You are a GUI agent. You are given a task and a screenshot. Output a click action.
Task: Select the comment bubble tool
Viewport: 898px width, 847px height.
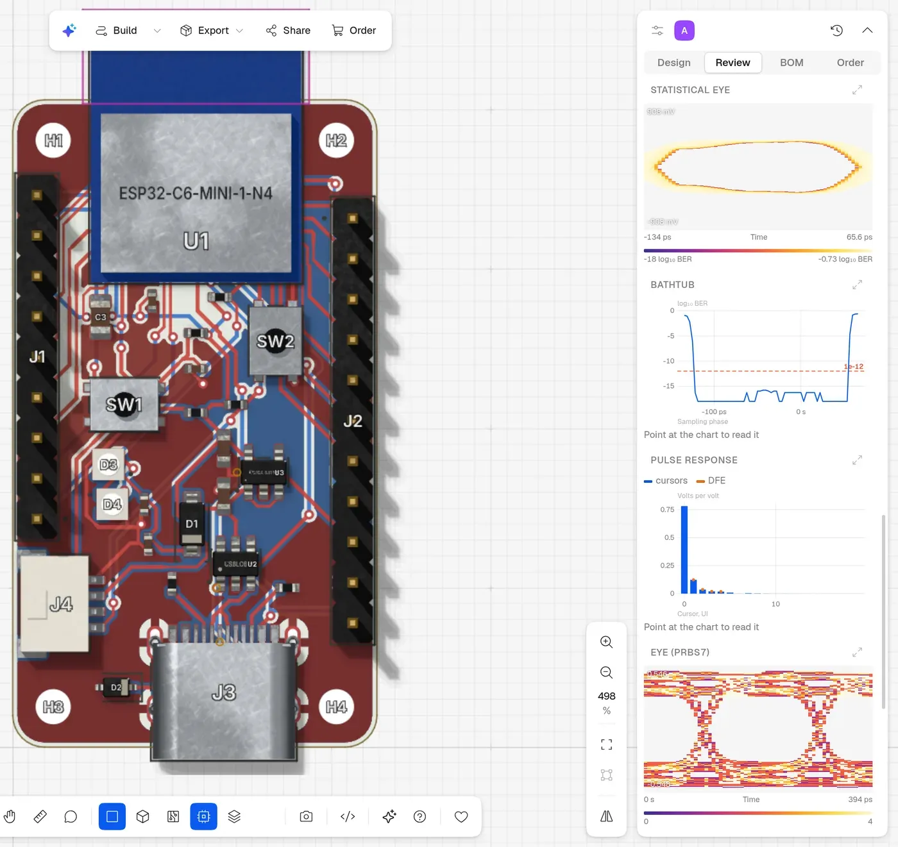pyautogui.click(x=71, y=816)
